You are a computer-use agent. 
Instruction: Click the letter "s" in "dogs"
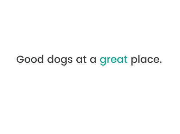(x=70, y=60)
